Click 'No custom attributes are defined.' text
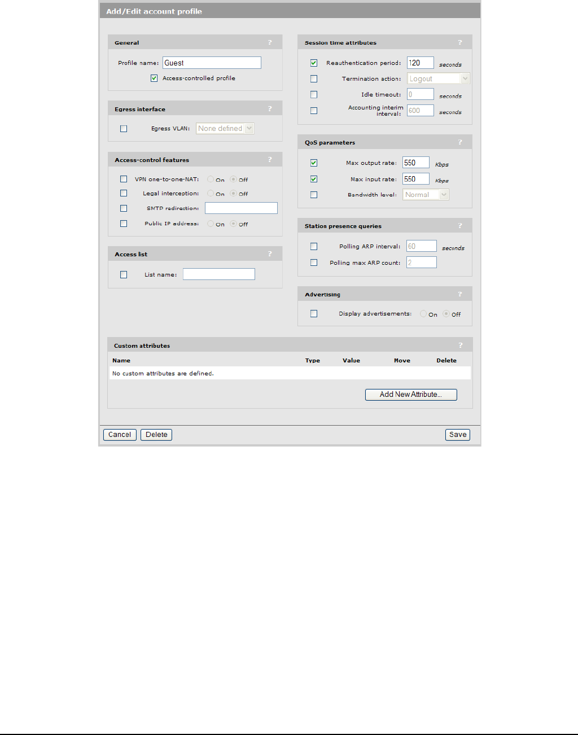The height and width of the screenshot is (735, 578). point(163,373)
